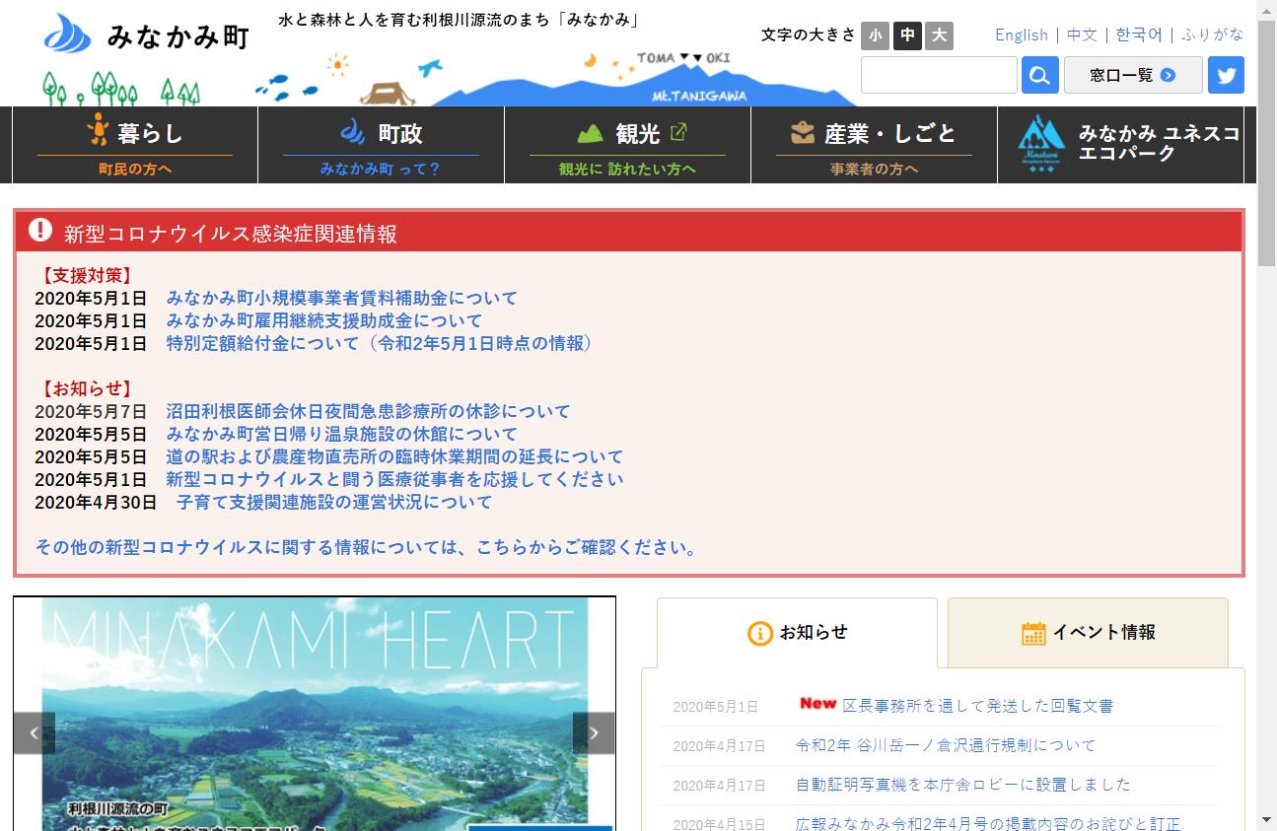
Task: Click the site search text field
Action: 938,75
